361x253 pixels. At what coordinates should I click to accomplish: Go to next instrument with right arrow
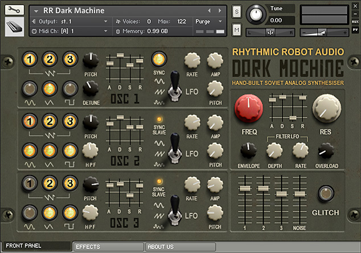coord(220,11)
